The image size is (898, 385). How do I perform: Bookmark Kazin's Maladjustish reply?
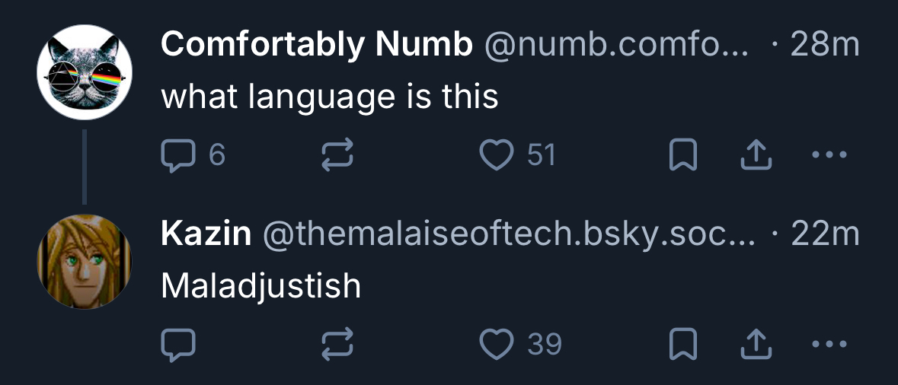682,345
